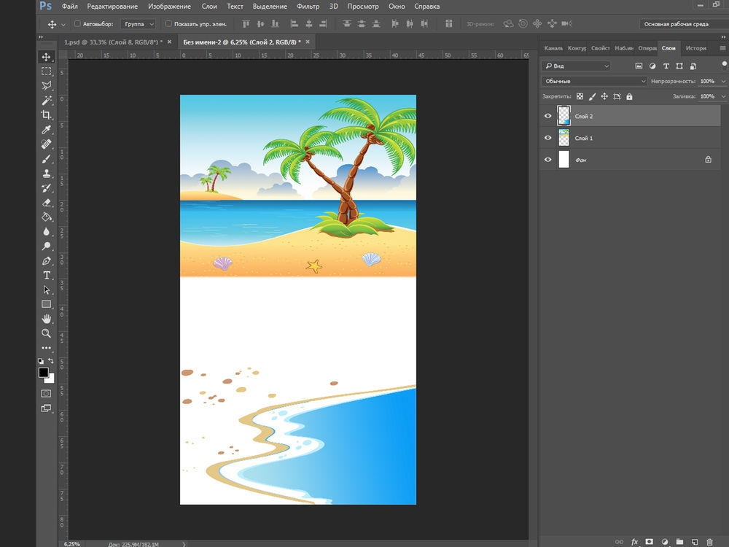Select the Zoom tool in toolbox

(x=47, y=333)
